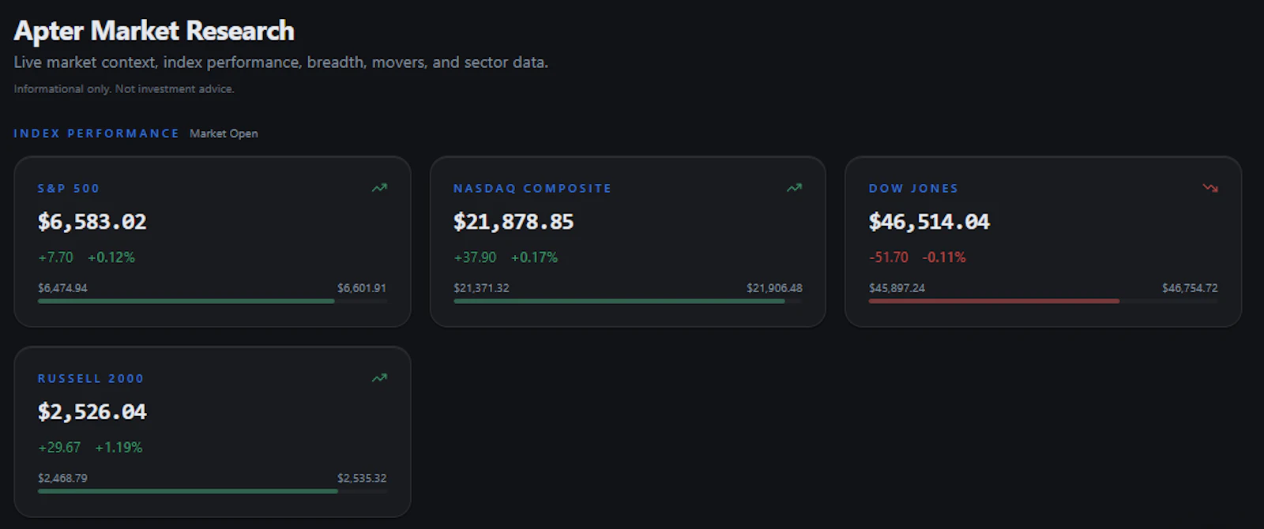Click the S&P 500 high value $6,601.91
This screenshot has height=529, width=1264.
pyautogui.click(x=362, y=288)
